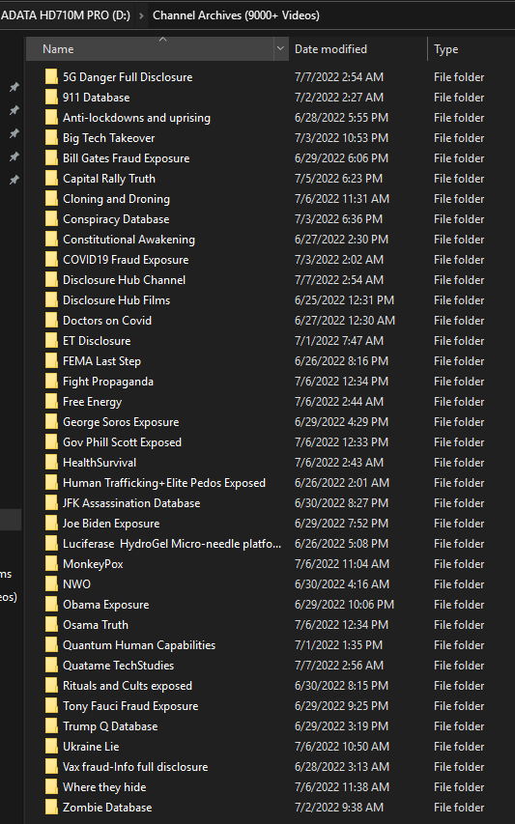Click the 7/1/2022 1:35 PM date cell
Image resolution: width=515 pixels, height=824 pixels.
338,644
